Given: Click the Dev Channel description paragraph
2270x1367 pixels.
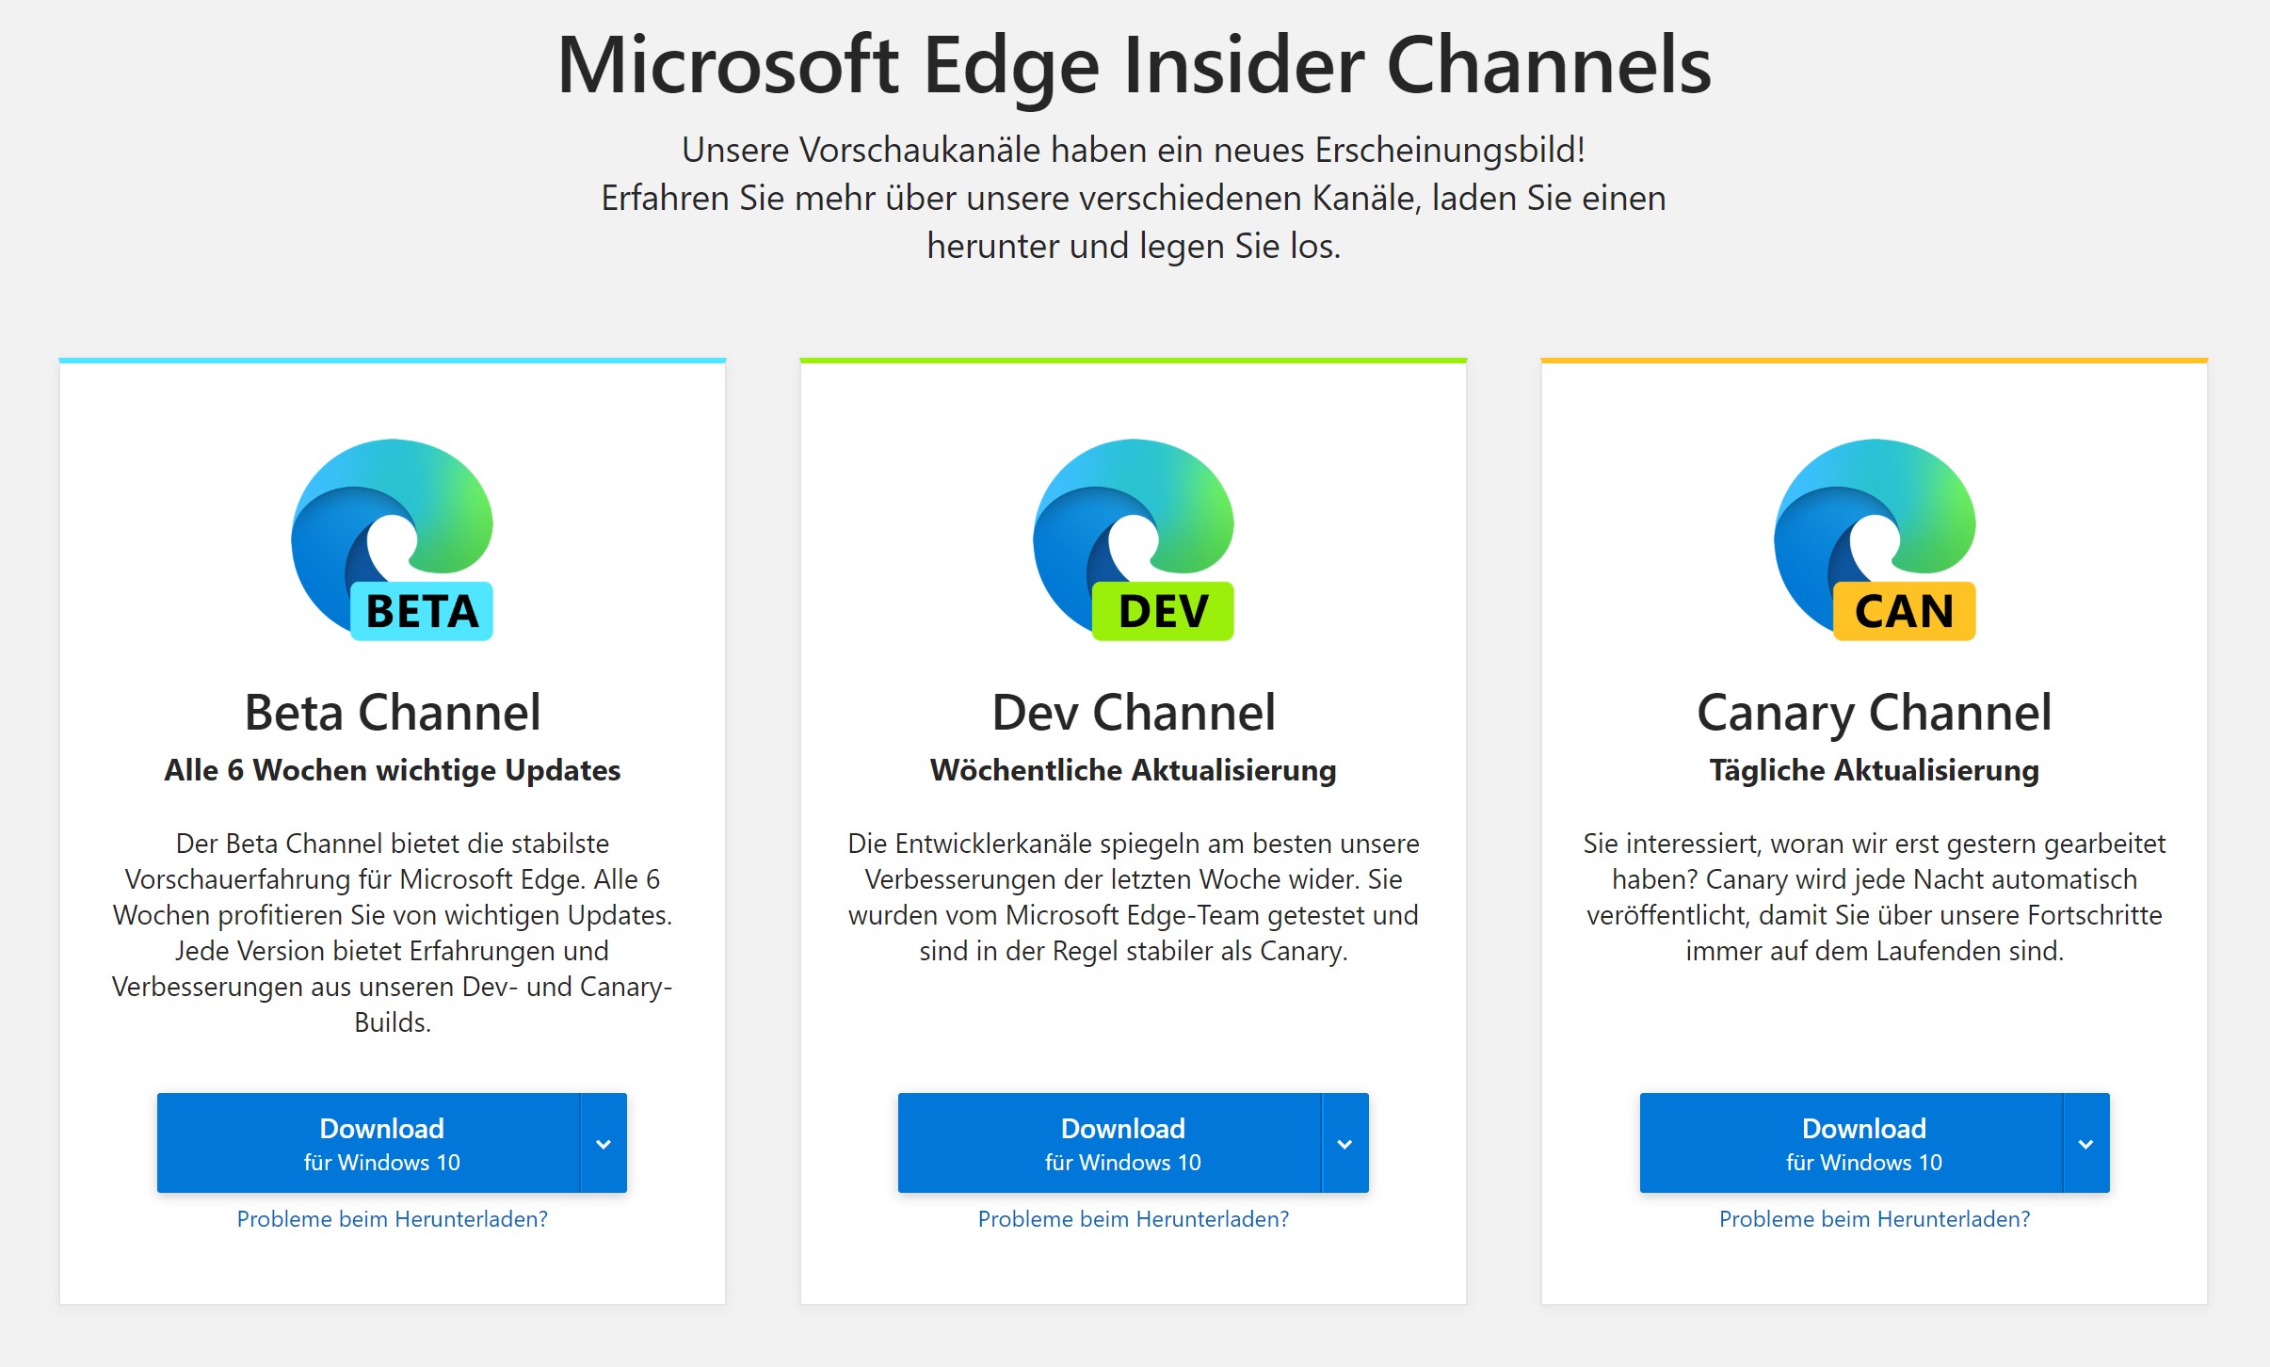Looking at the screenshot, I should tap(1134, 896).
